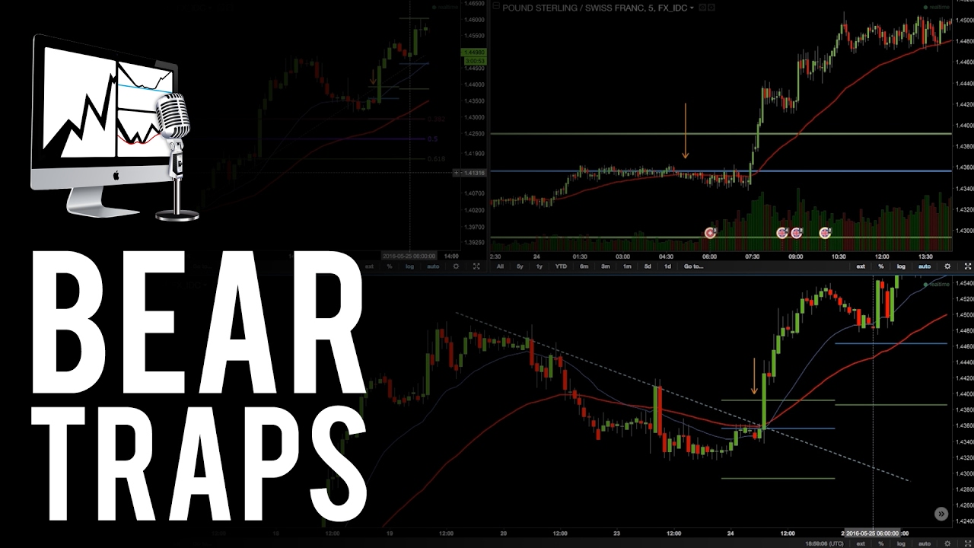Toggle percent scale on 5-minute chart

pos(881,266)
